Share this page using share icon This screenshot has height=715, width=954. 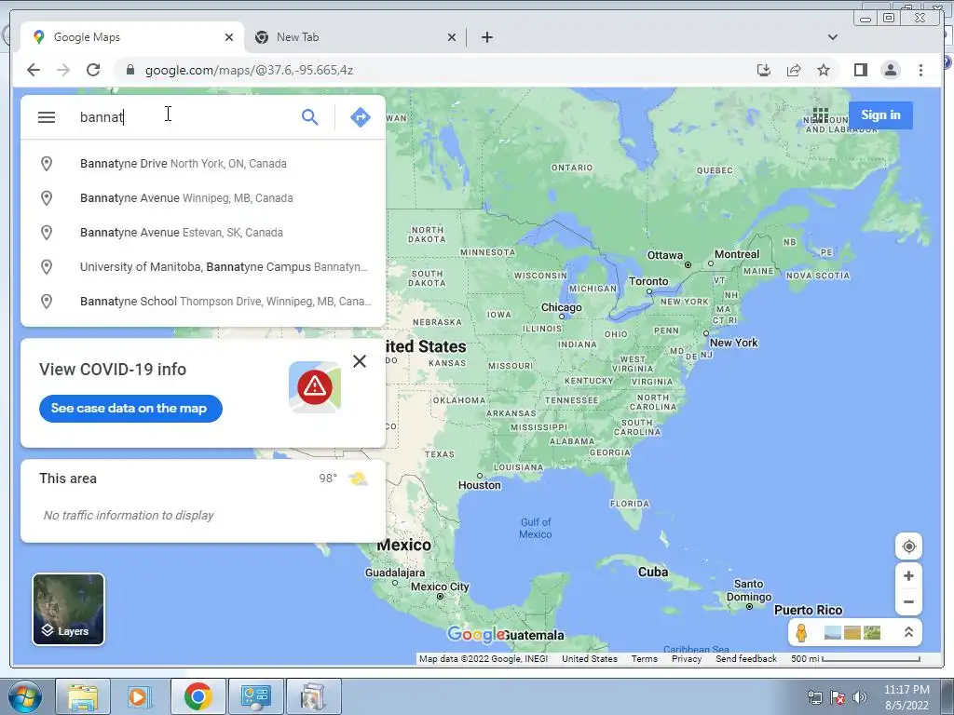pyautogui.click(x=794, y=70)
